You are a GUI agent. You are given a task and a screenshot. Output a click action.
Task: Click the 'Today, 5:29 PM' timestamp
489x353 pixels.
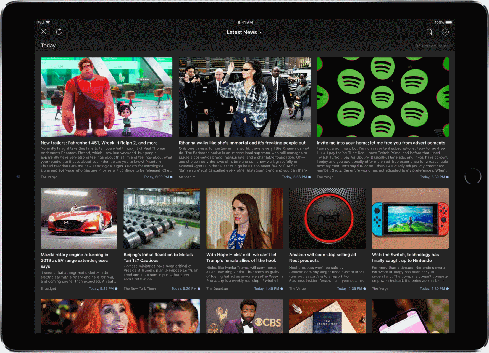click(101, 289)
